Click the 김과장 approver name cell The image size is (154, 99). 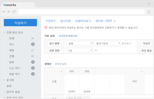click(87, 92)
